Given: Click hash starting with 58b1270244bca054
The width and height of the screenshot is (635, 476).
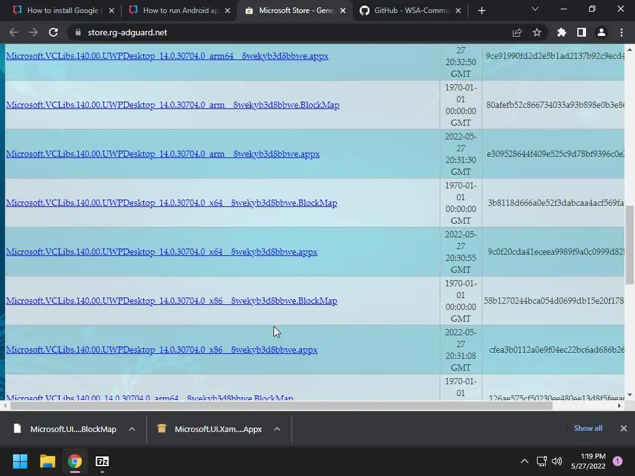Looking at the screenshot, I should [x=554, y=301].
